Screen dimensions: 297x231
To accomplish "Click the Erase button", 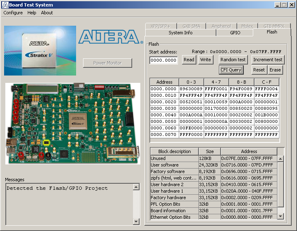I will [x=275, y=70].
